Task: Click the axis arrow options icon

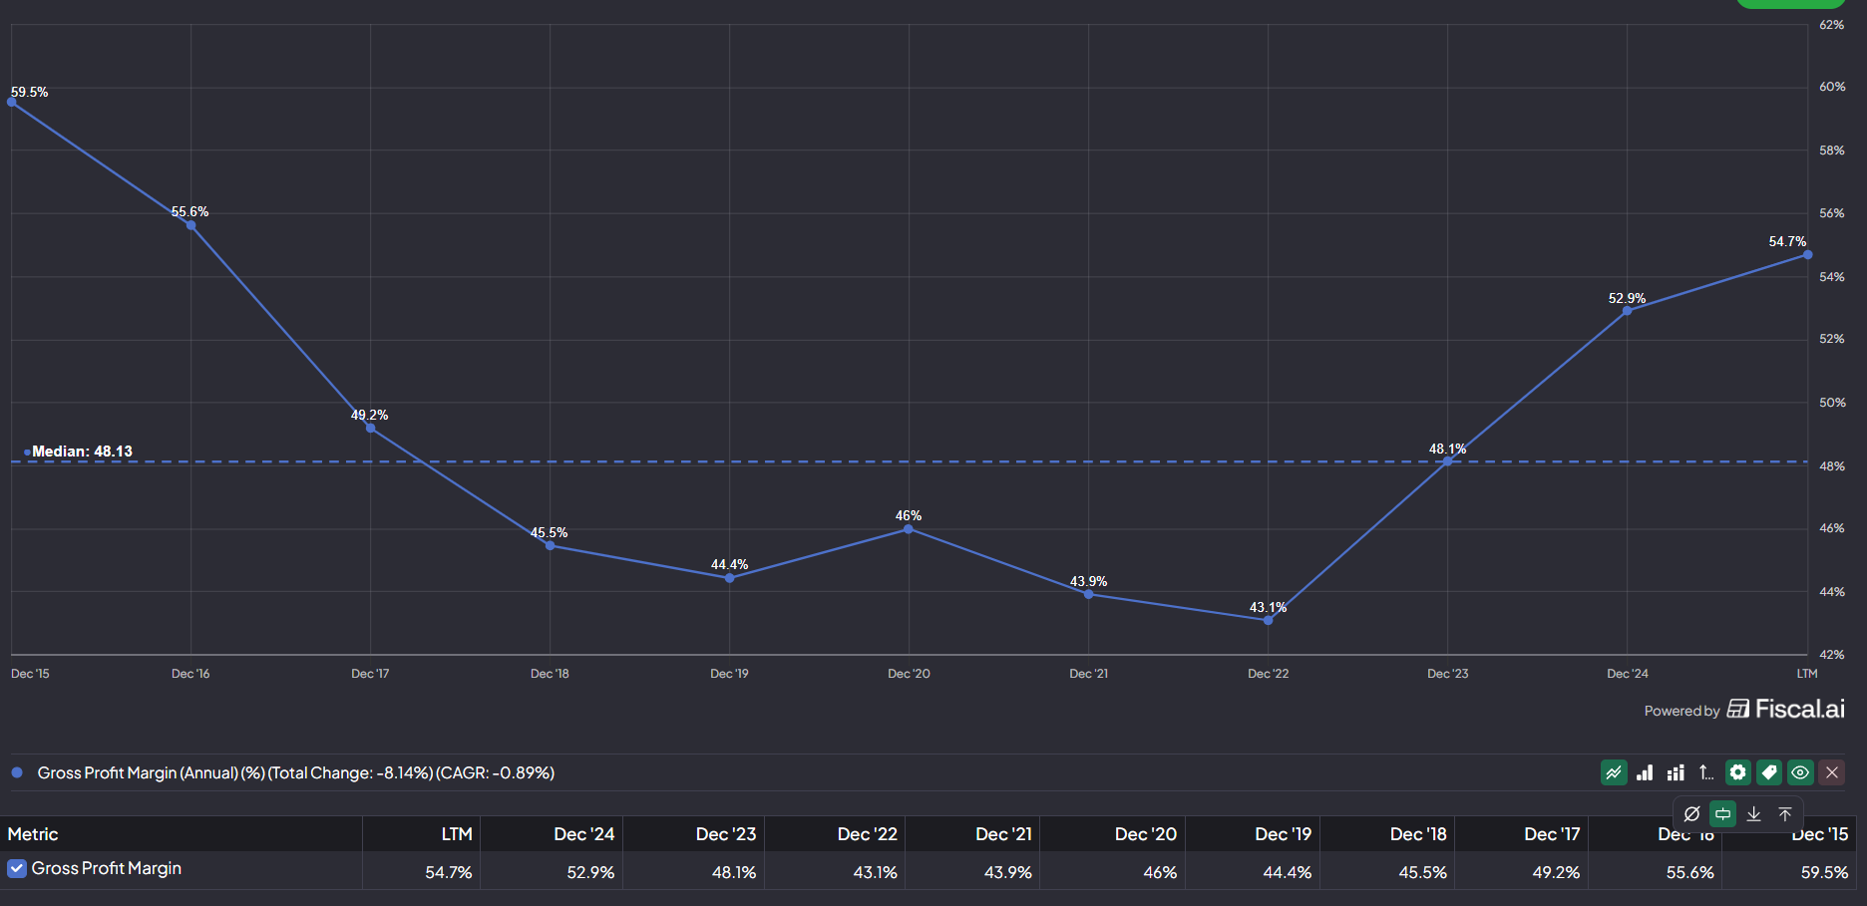Action: click(1706, 772)
